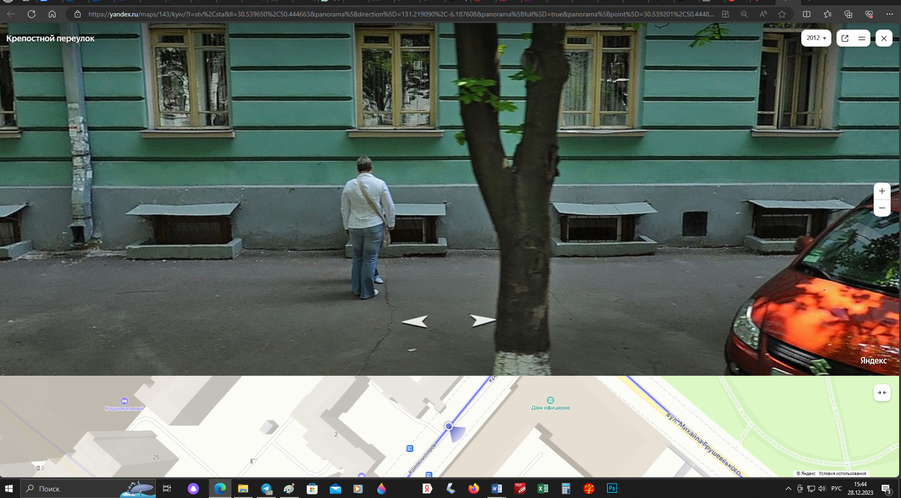Switch to Microsoft Edge on taskbar
This screenshot has height=498, width=901.
[220, 489]
